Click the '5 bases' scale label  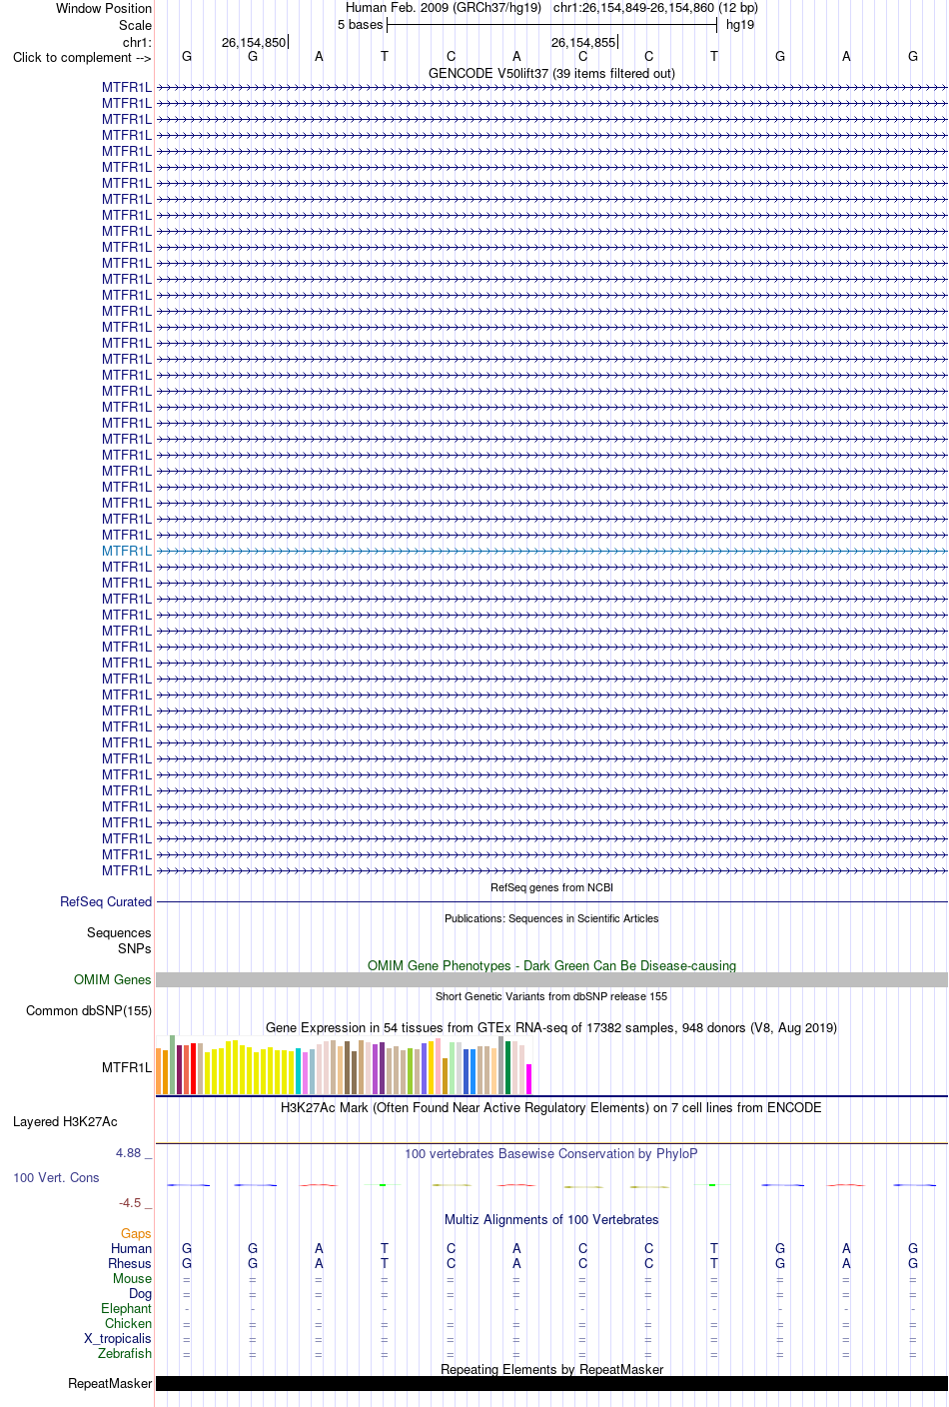pyautogui.click(x=360, y=24)
